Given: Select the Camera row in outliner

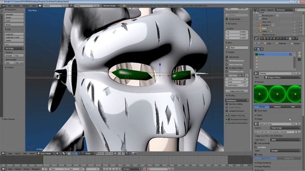Looking at the screenshot, I should pos(265,25).
